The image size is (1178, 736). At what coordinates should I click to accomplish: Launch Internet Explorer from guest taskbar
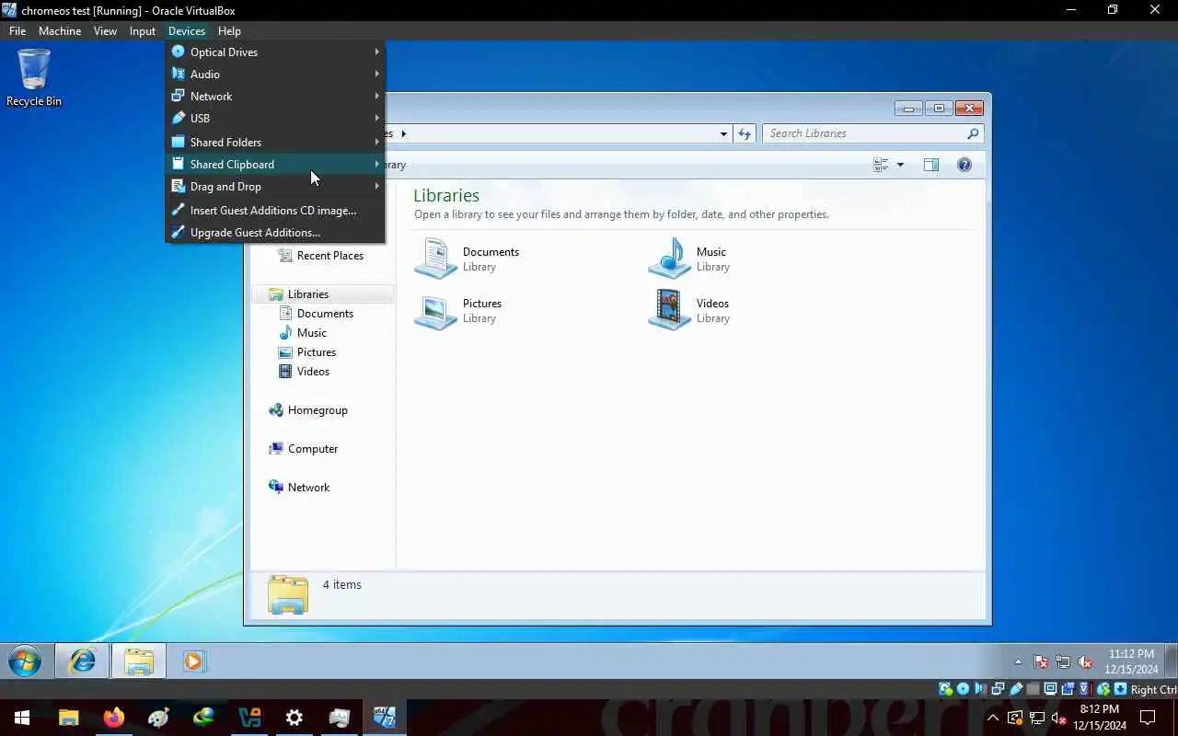(82, 661)
